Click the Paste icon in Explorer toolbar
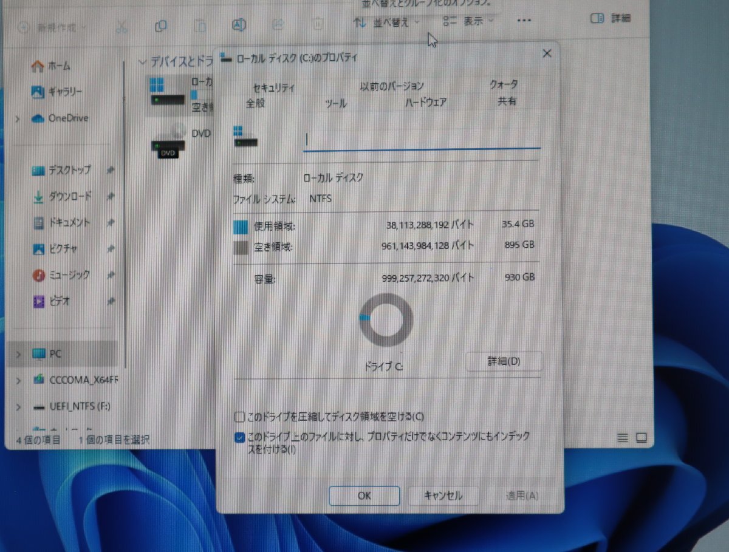The height and width of the screenshot is (552, 729). click(200, 26)
